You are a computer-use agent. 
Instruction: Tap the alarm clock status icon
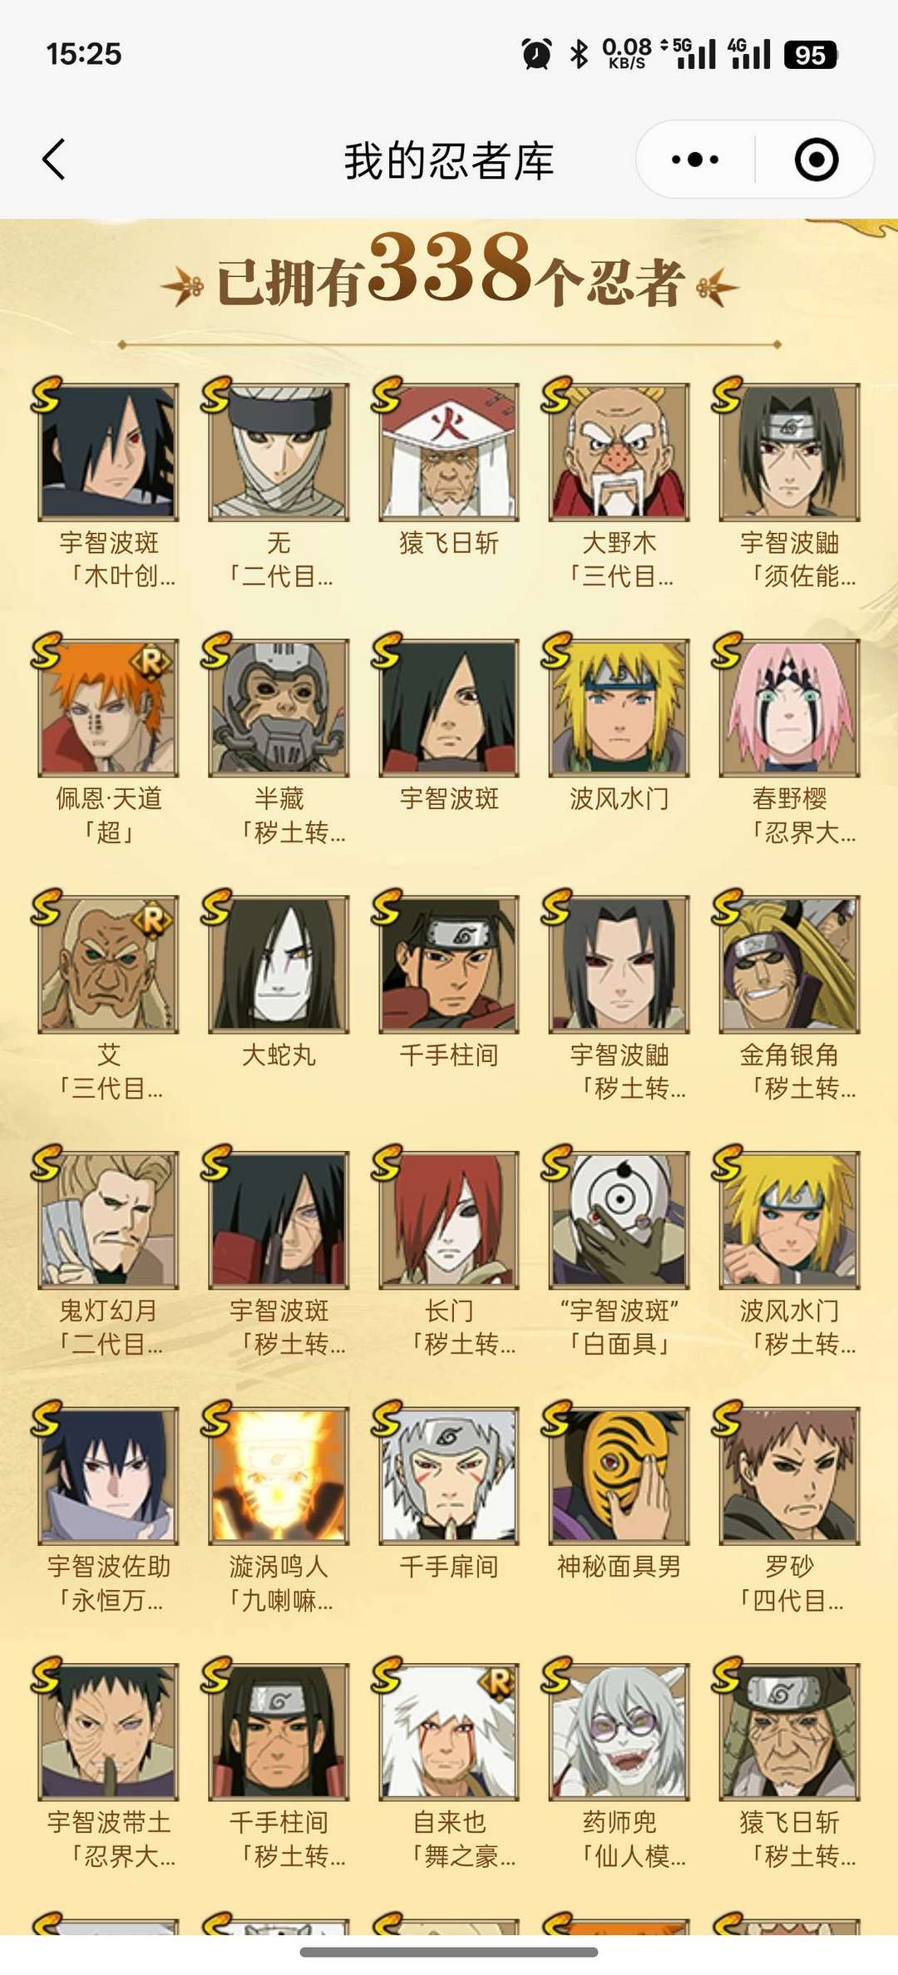536,55
